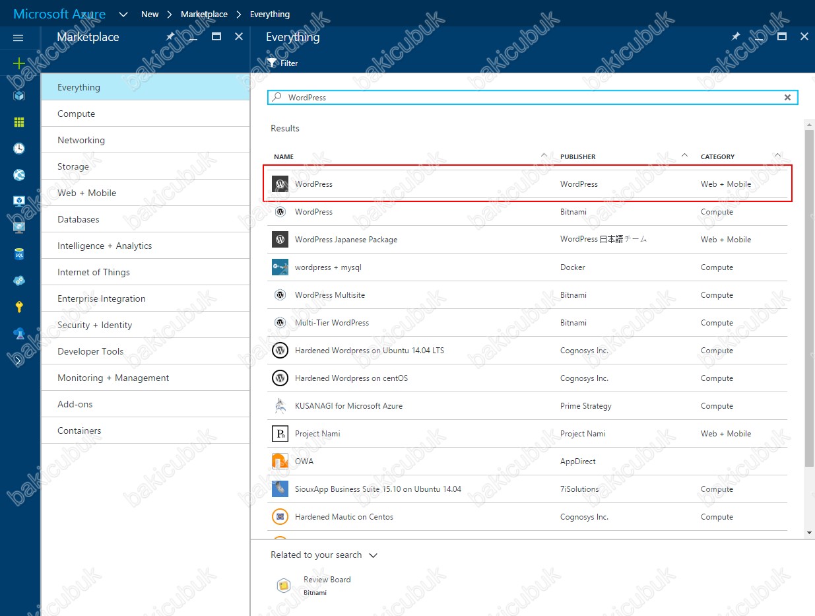Open the clock Recent icon in sidebar

[19, 149]
